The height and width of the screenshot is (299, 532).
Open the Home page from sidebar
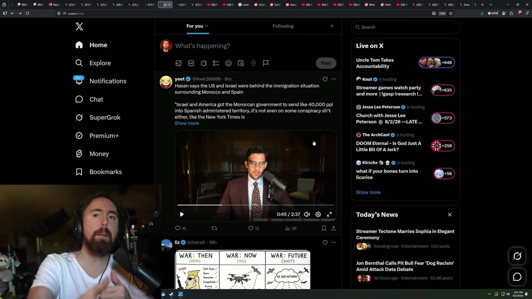[x=91, y=45]
